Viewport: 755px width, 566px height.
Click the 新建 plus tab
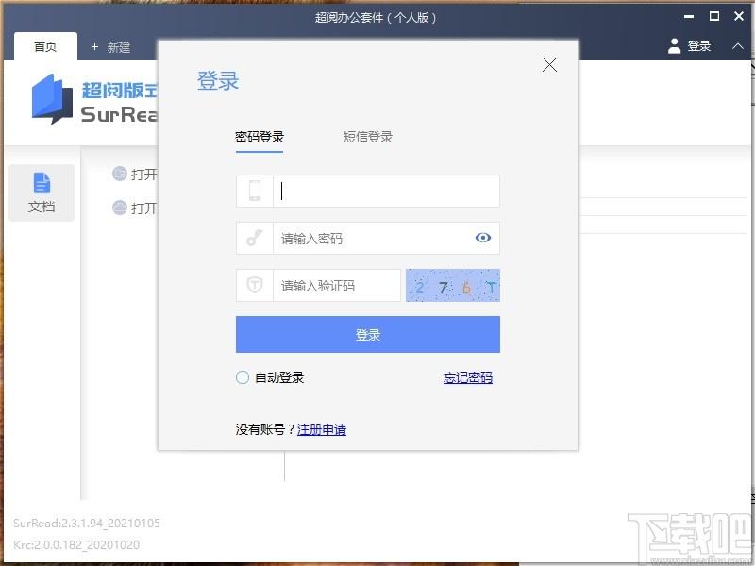coord(110,47)
